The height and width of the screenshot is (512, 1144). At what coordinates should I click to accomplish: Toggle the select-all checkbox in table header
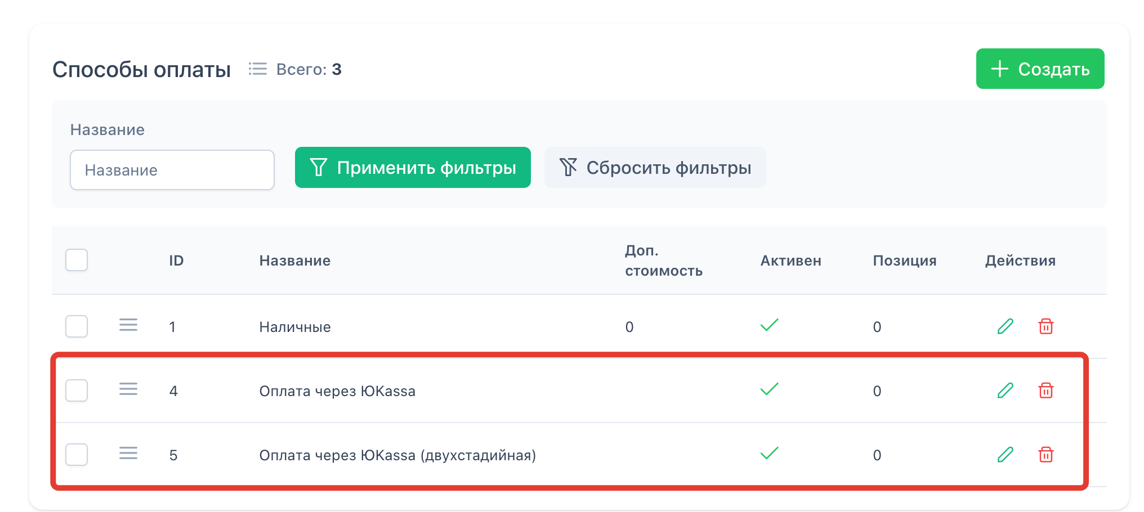pyautogui.click(x=77, y=260)
